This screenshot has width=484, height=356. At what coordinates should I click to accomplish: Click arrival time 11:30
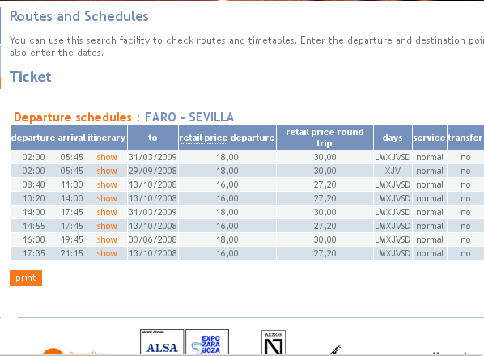click(x=71, y=184)
